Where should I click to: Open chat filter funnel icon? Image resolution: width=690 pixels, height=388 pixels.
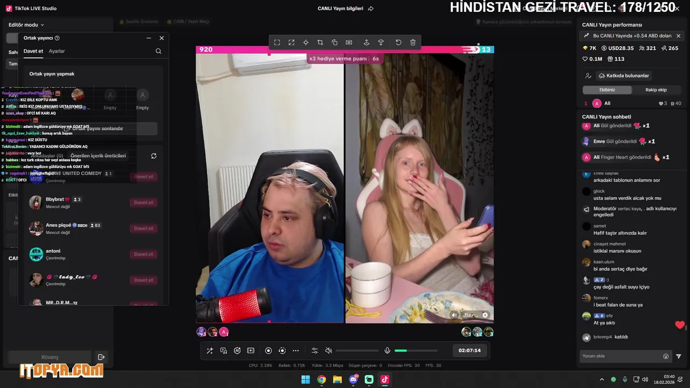coord(679,356)
